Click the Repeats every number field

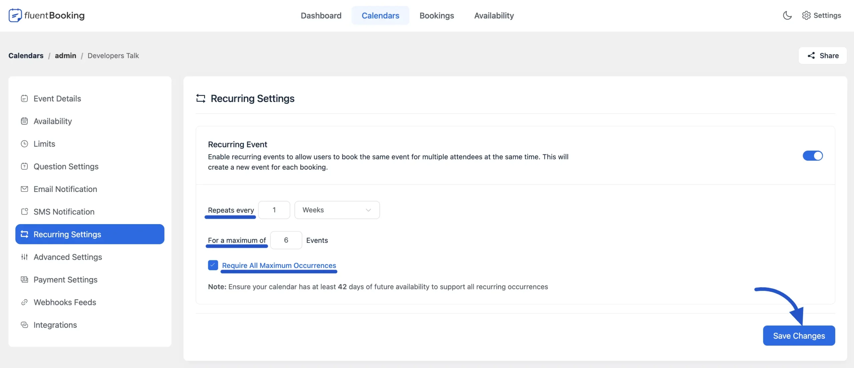274,210
